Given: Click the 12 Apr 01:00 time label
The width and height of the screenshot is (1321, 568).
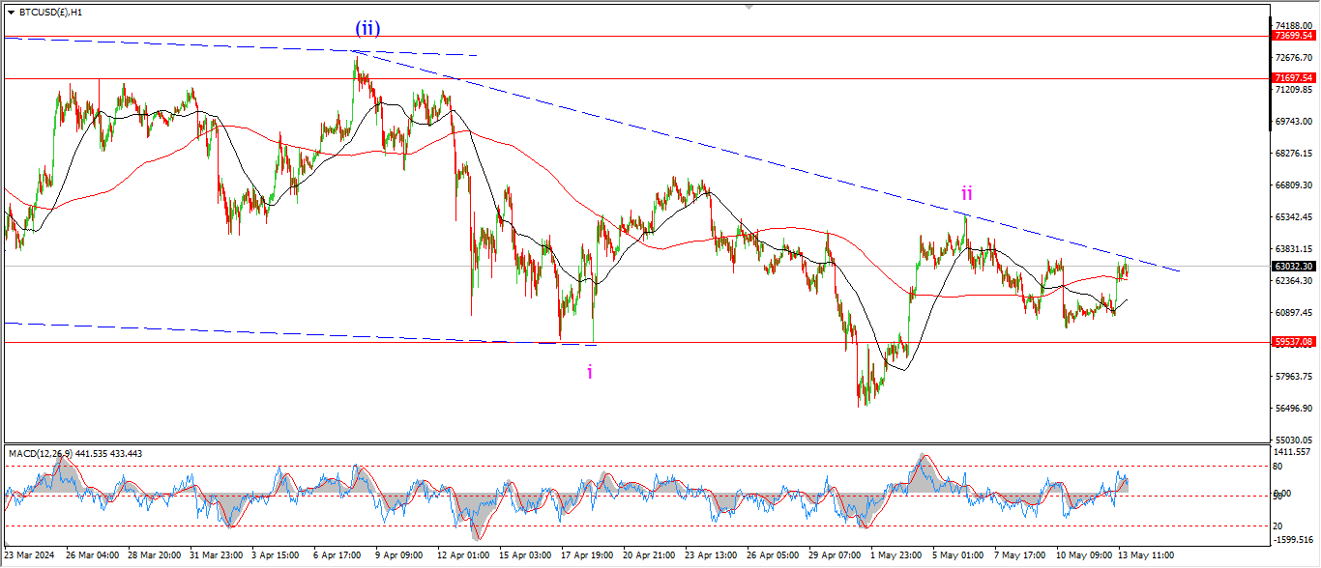Looking at the screenshot, I should (x=463, y=555).
